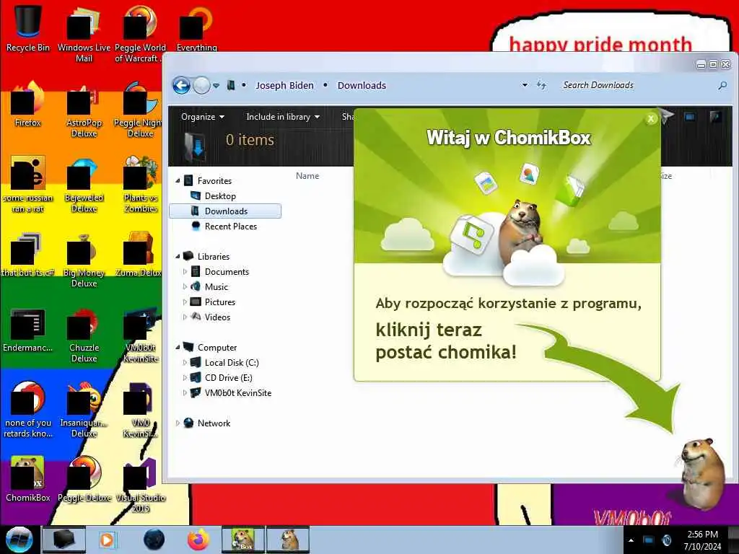Expand Local Disk (C:) node
Image resolution: width=739 pixels, height=554 pixels.
point(185,363)
